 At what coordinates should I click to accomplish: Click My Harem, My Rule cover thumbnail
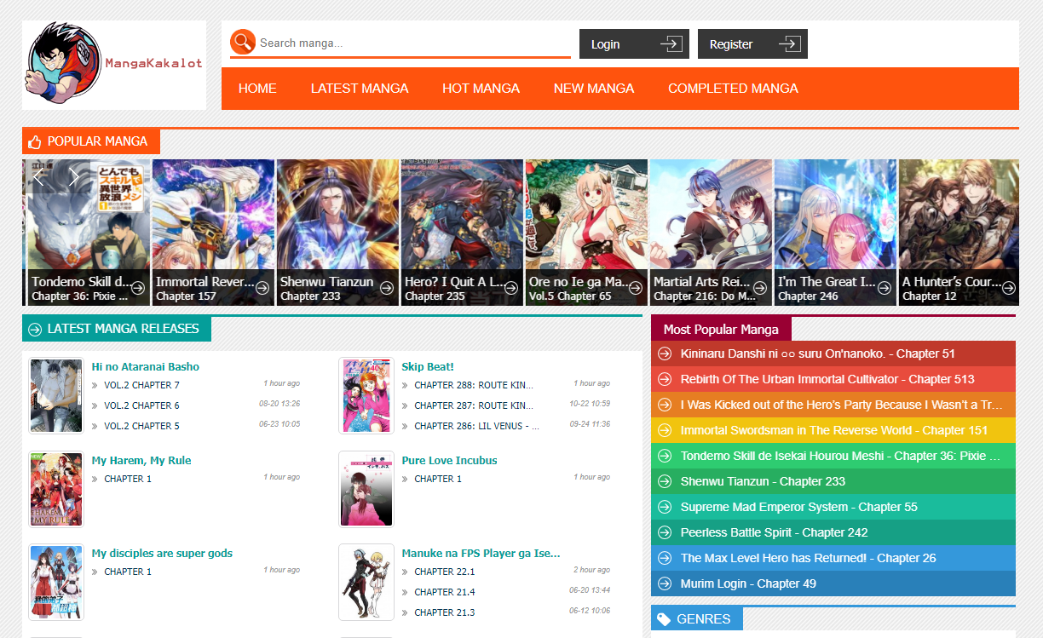[56, 490]
